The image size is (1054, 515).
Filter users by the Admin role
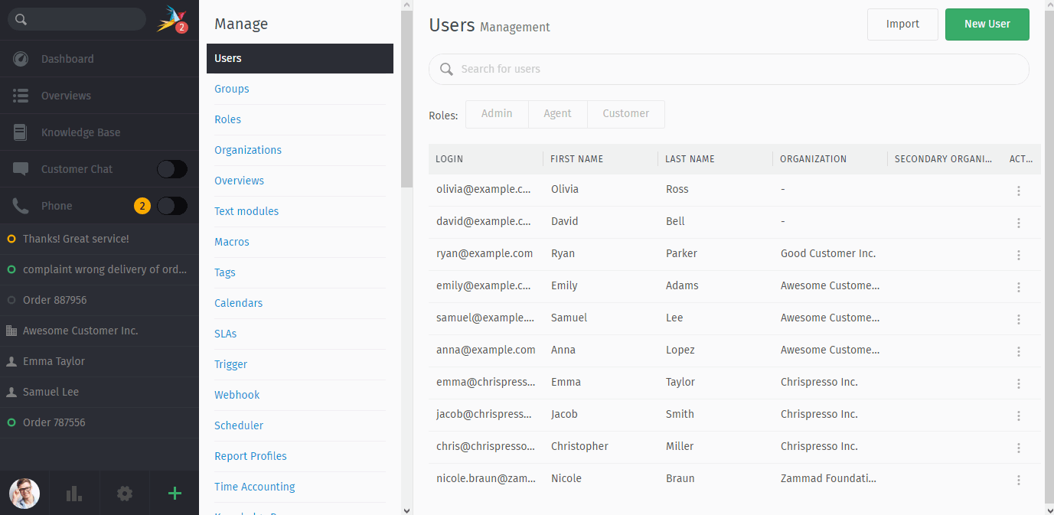click(x=497, y=113)
